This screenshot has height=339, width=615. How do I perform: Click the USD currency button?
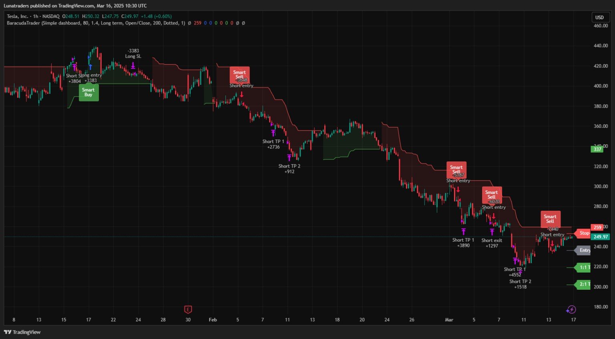tap(599, 17)
